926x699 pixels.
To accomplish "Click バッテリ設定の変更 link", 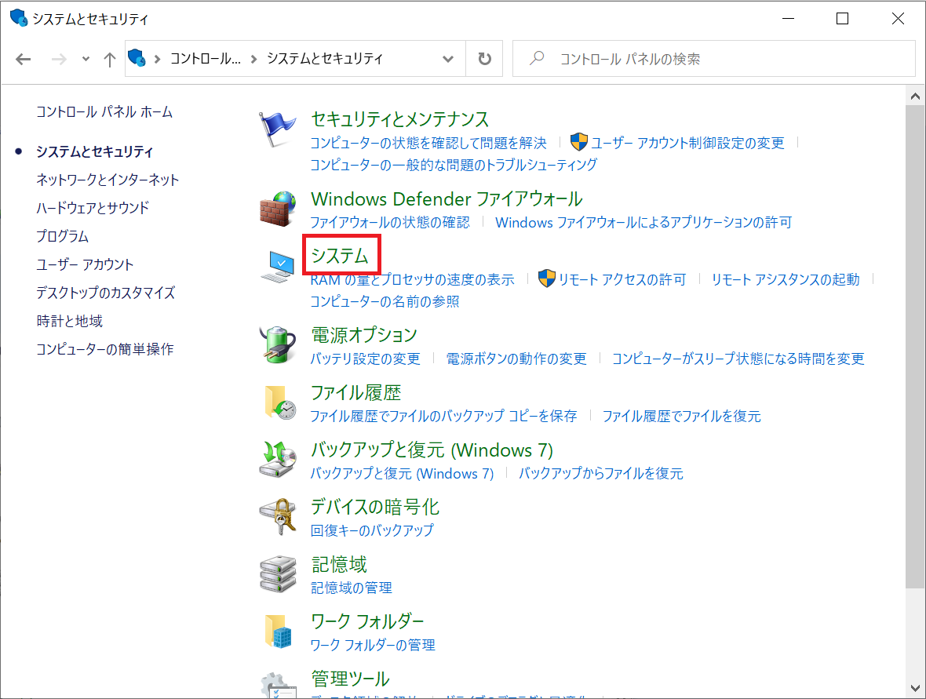I will (366, 359).
